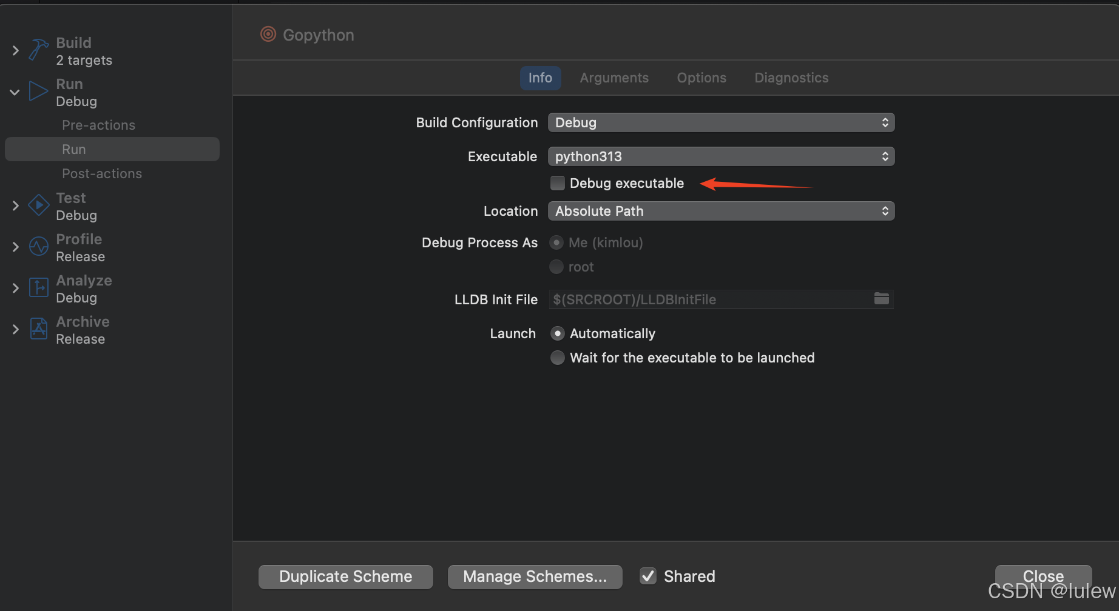The height and width of the screenshot is (611, 1119).
Task: Uncheck the Shared checkbox
Action: (x=647, y=576)
